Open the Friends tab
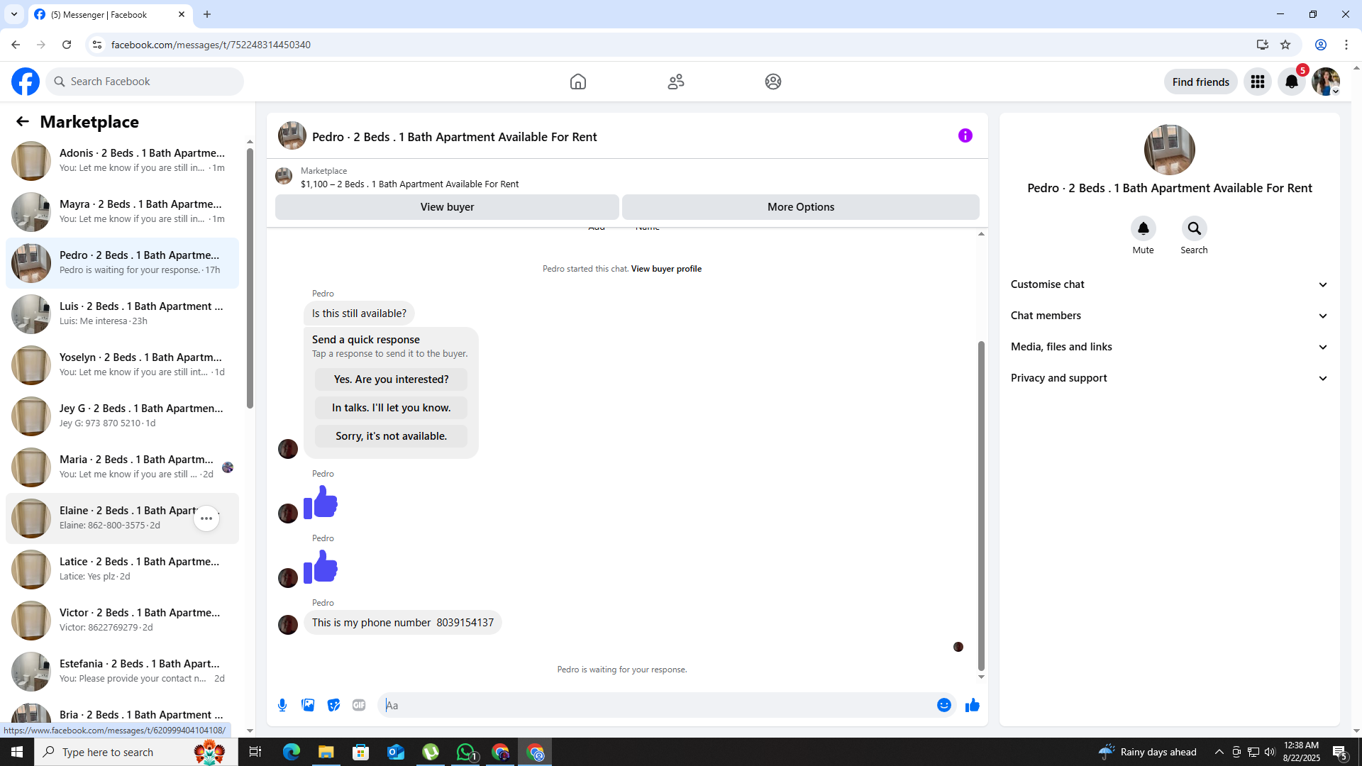The image size is (1362, 766). coord(675,82)
